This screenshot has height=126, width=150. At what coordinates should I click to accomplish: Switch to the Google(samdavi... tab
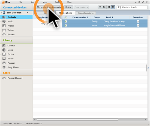pos(86,13)
